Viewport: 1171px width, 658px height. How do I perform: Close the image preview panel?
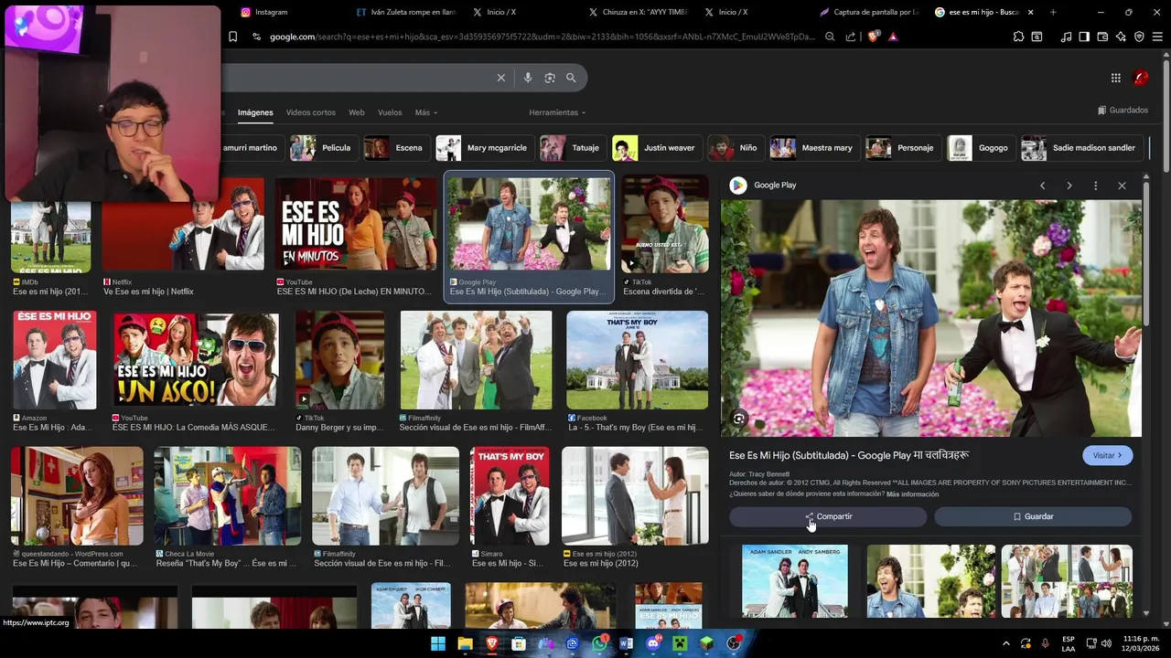pyautogui.click(x=1122, y=186)
